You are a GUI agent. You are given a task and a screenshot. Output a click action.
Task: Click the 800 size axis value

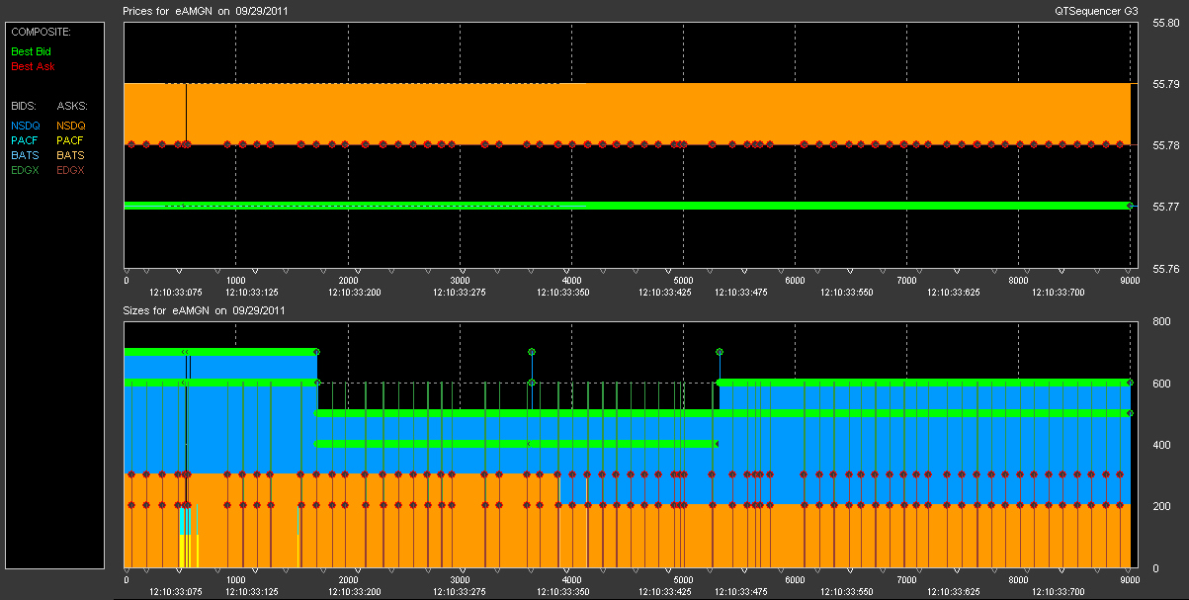click(x=1161, y=322)
